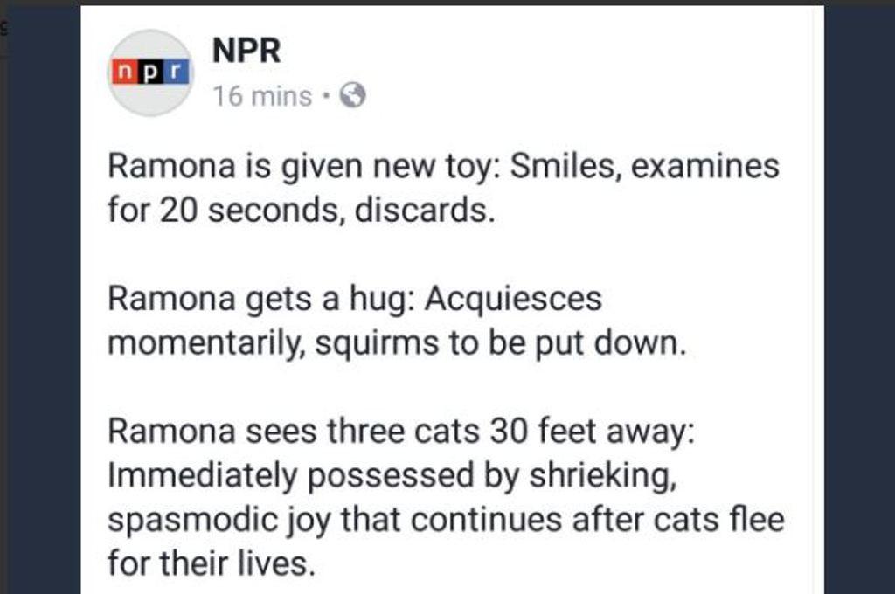Click the "Ramona is given new toy" line
Viewport: 895px width, 594px height.
pos(442,166)
